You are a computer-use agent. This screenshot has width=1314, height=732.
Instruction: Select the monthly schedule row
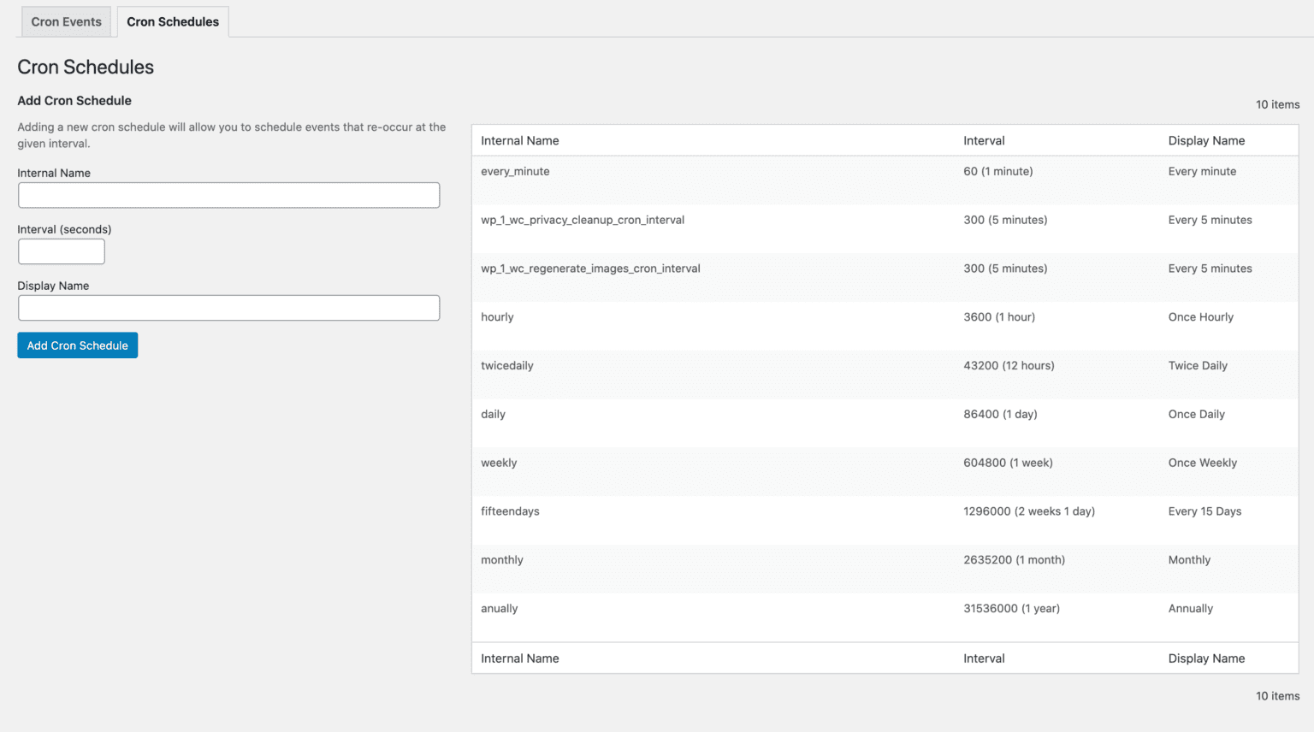pos(501,559)
